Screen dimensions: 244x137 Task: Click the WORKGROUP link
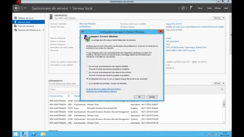click(85, 27)
